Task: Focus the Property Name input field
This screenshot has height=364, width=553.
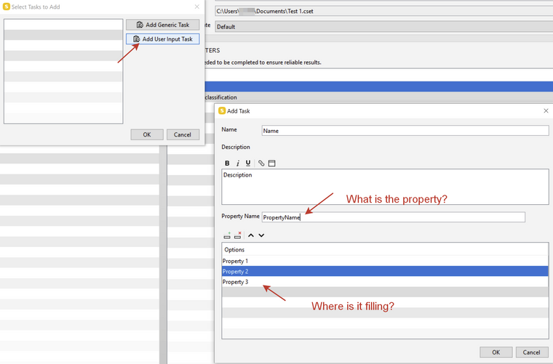Action: coord(393,217)
